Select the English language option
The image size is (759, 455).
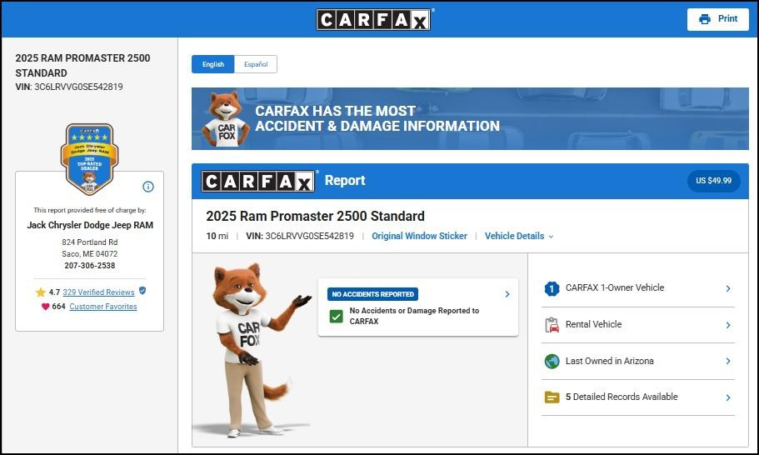pos(213,64)
